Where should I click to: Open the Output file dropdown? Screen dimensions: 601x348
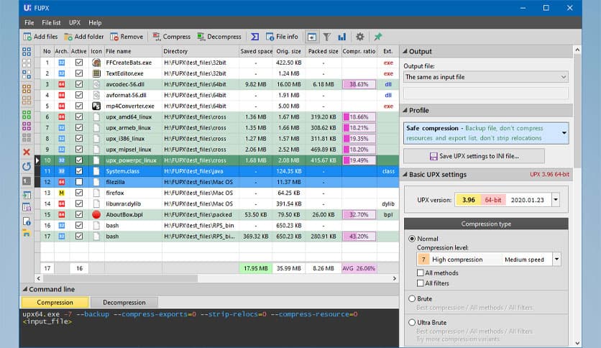click(x=486, y=77)
